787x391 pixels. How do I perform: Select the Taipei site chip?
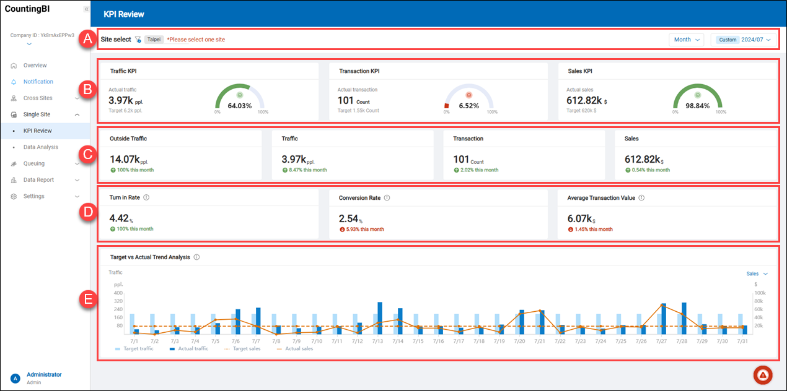point(154,38)
